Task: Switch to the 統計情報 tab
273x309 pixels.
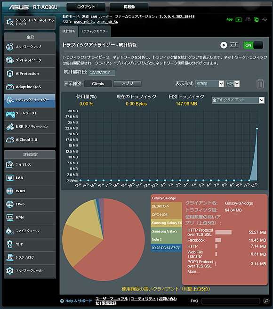Action: pos(69,31)
